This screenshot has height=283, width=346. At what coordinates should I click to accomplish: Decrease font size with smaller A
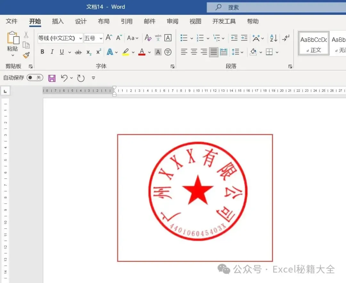[119, 38]
